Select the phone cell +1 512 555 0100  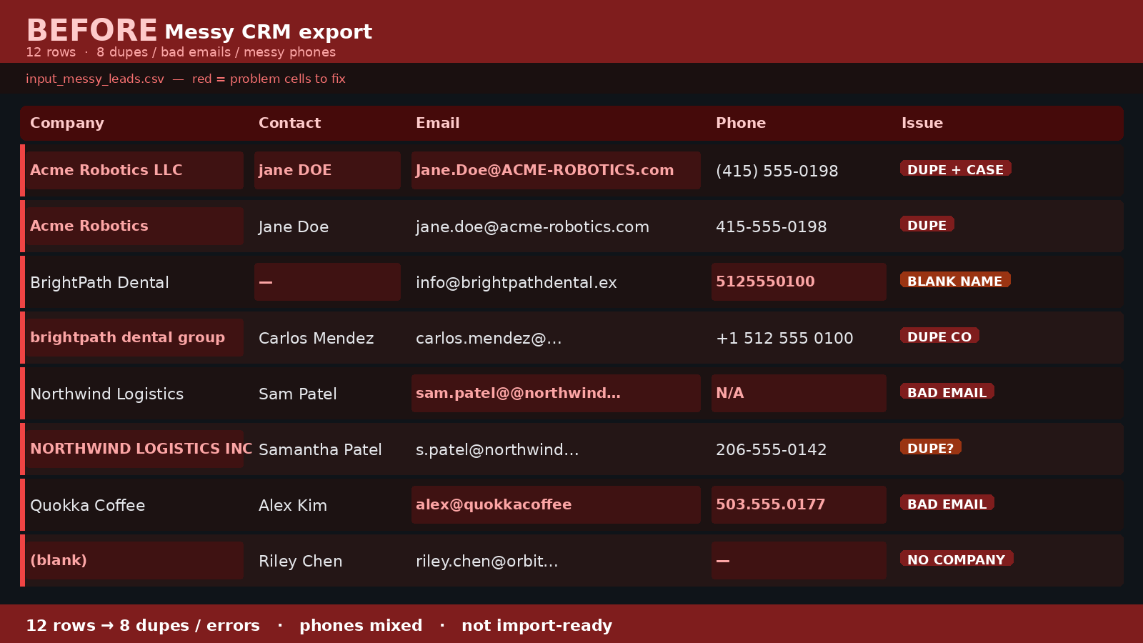click(784, 338)
